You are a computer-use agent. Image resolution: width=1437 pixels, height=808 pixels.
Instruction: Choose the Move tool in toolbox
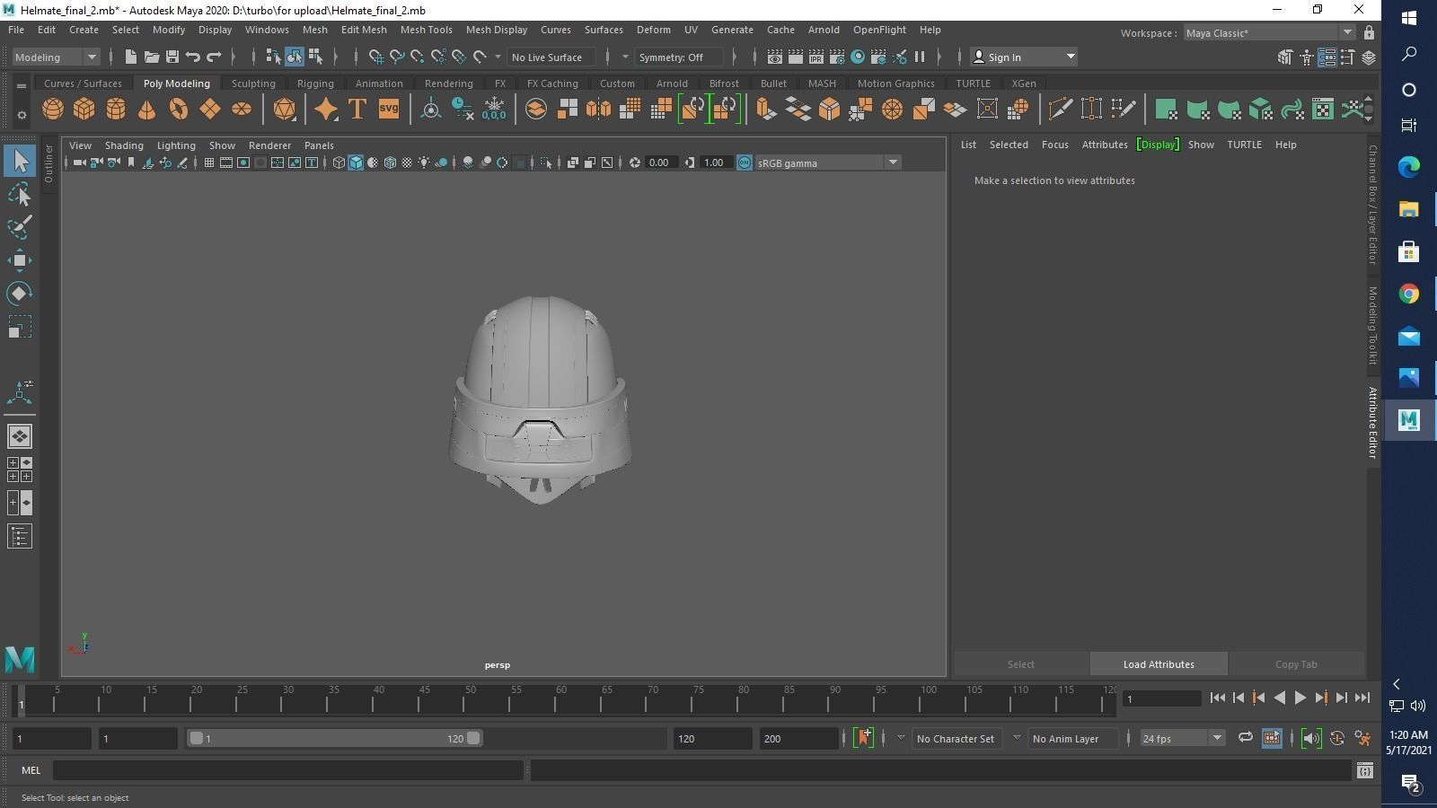pos(20,260)
